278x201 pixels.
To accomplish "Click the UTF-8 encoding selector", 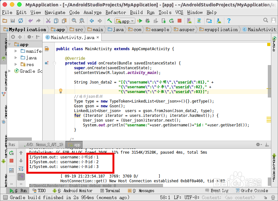I will pyautogui.click(x=192, y=198).
